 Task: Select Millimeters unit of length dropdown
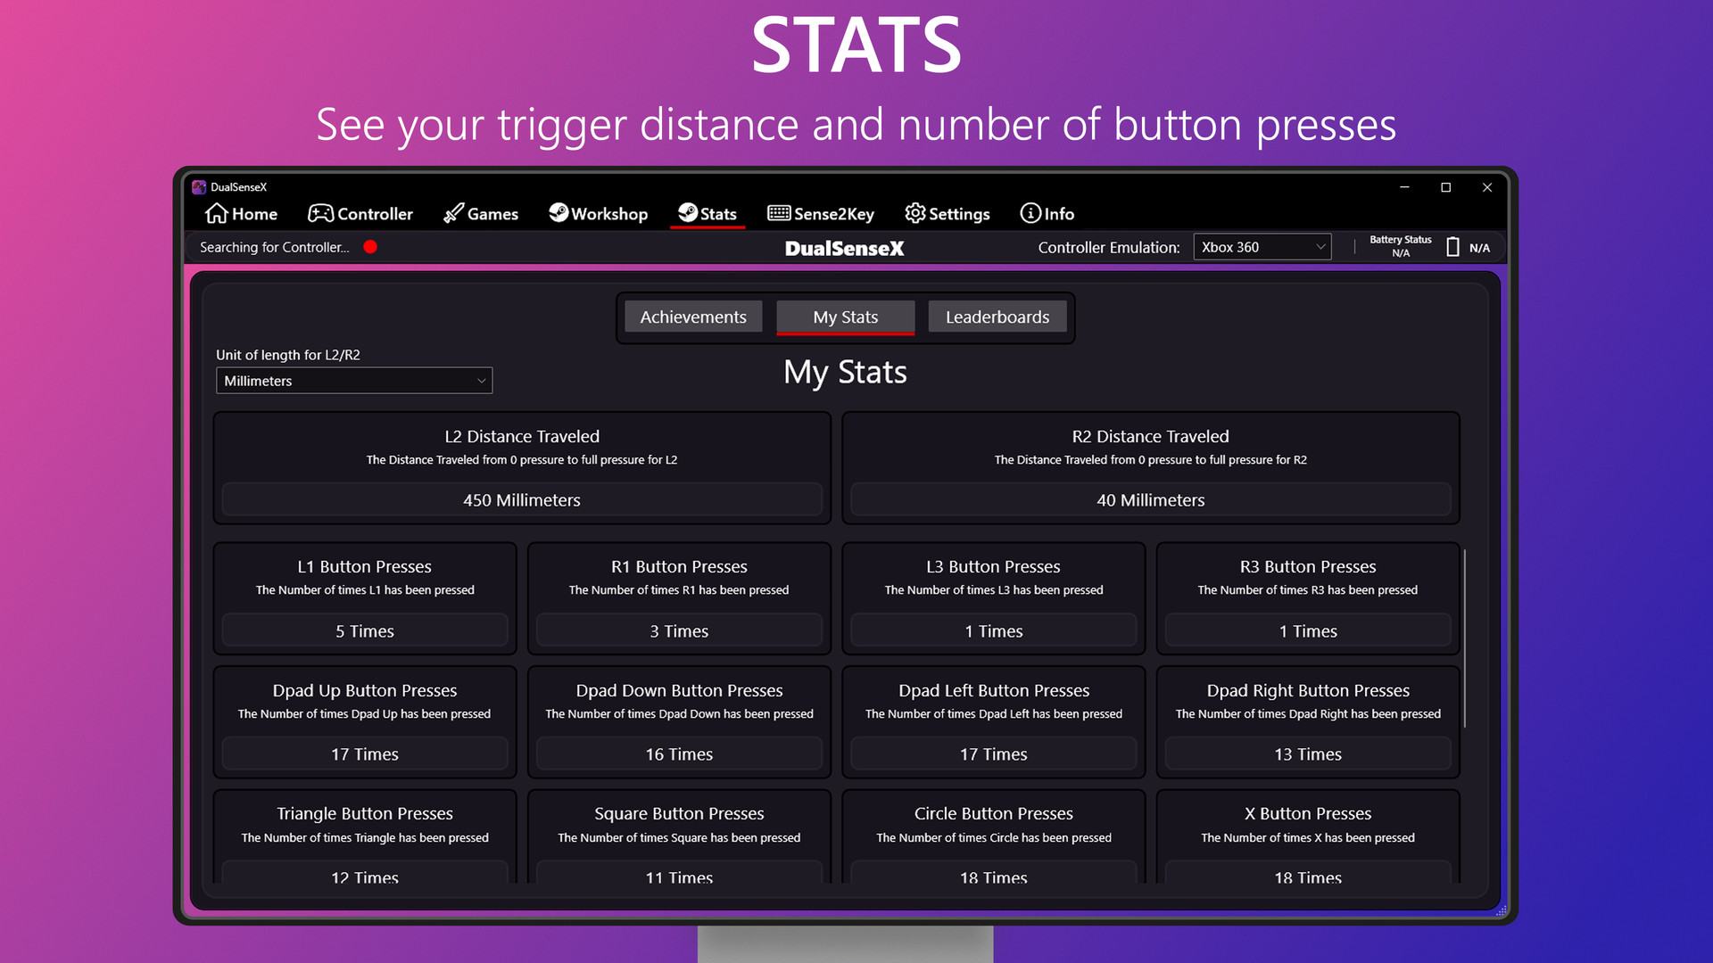point(352,379)
